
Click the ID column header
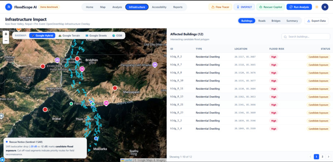pos(171,49)
